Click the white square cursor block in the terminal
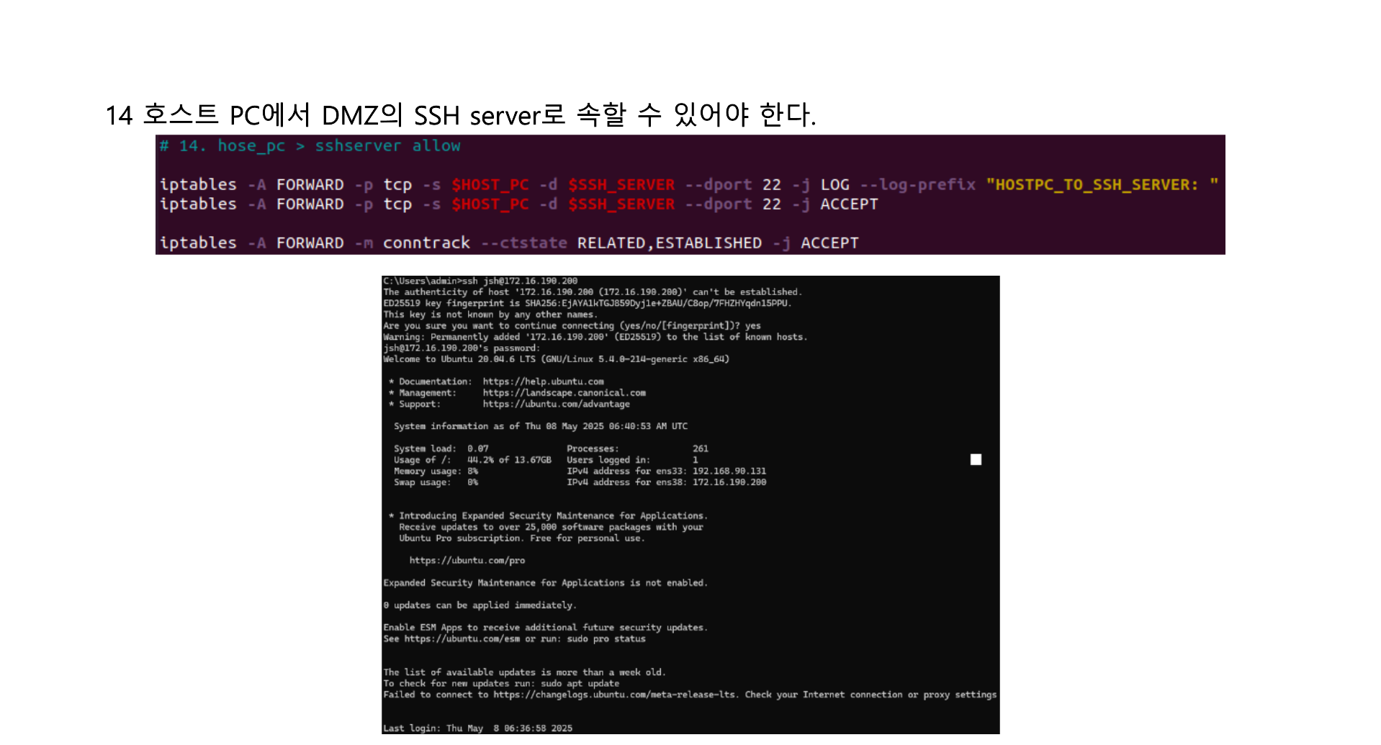1381x745 pixels. (976, 459)
